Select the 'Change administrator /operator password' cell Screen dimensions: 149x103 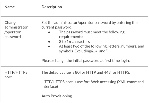click(19, 41)
